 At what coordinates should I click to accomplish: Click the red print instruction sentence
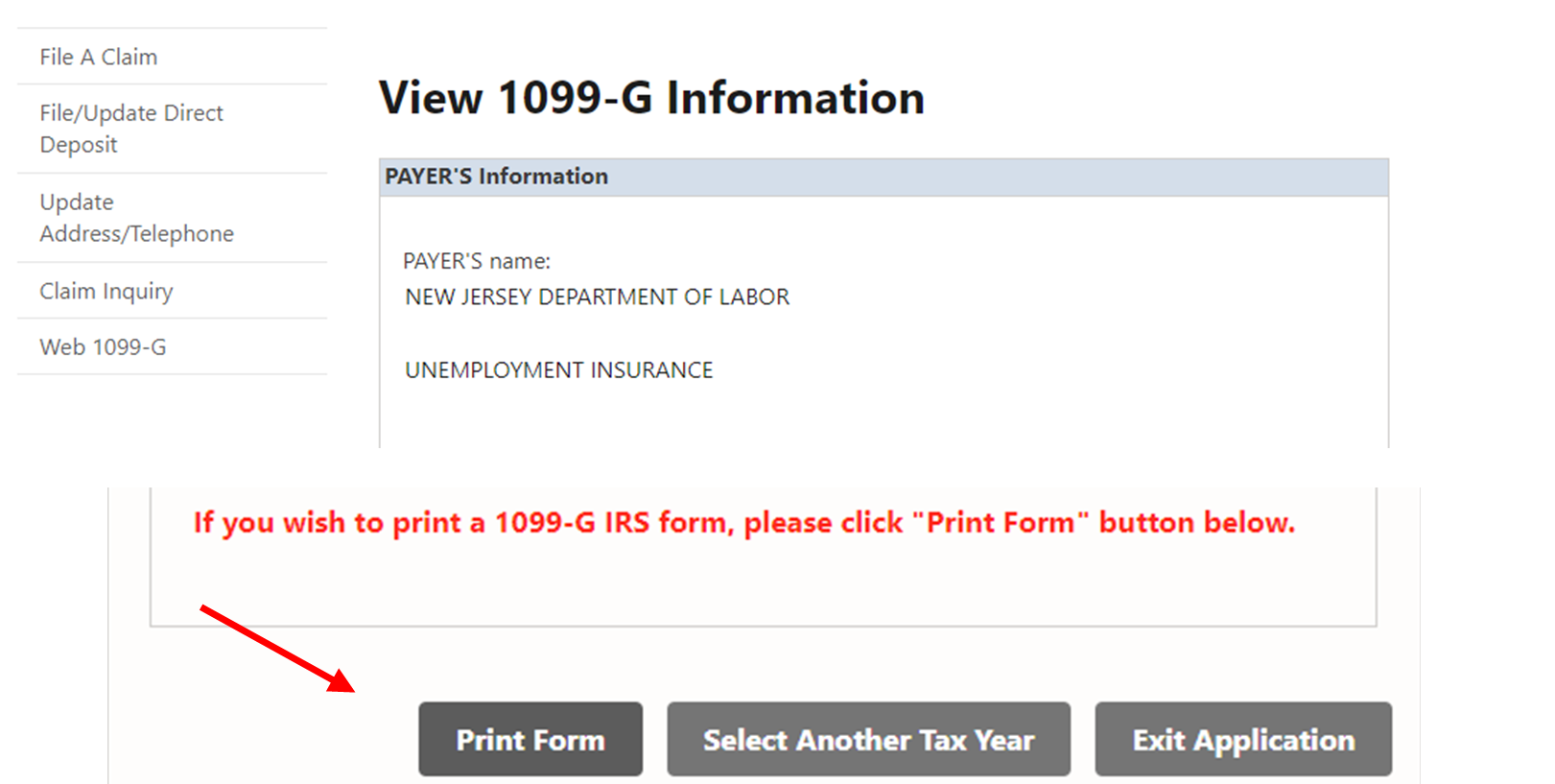tap(743, 523)
